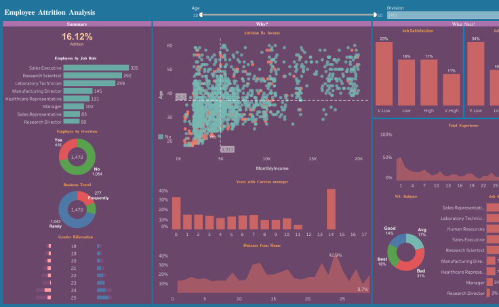Click the red Yes legend swatch in scatter plot
This screenshot has height=307, width=499.
tap(205, 137)
